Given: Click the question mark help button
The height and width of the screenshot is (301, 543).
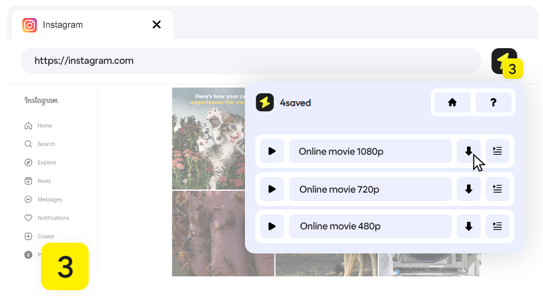Looking at the screenshot, I should point(493,102).
